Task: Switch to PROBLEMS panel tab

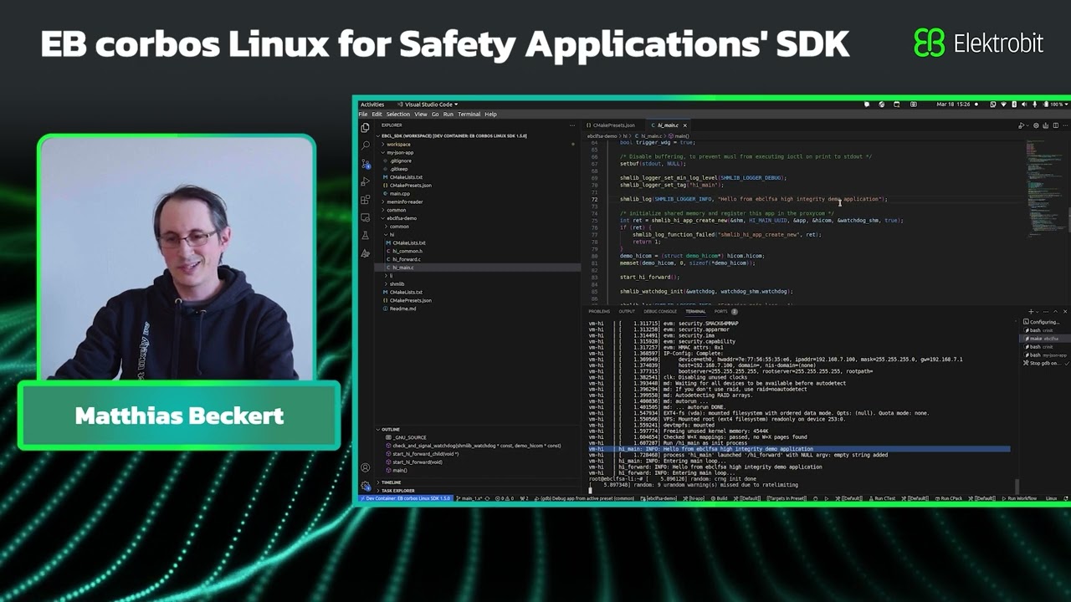Action: point(599,311)
